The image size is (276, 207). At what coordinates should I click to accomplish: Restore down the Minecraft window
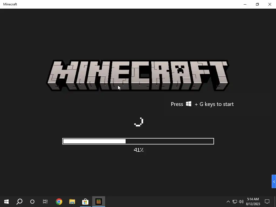point(257,4)
